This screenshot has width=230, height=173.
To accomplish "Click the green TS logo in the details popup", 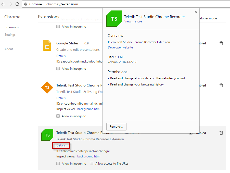I will [114, 19].
